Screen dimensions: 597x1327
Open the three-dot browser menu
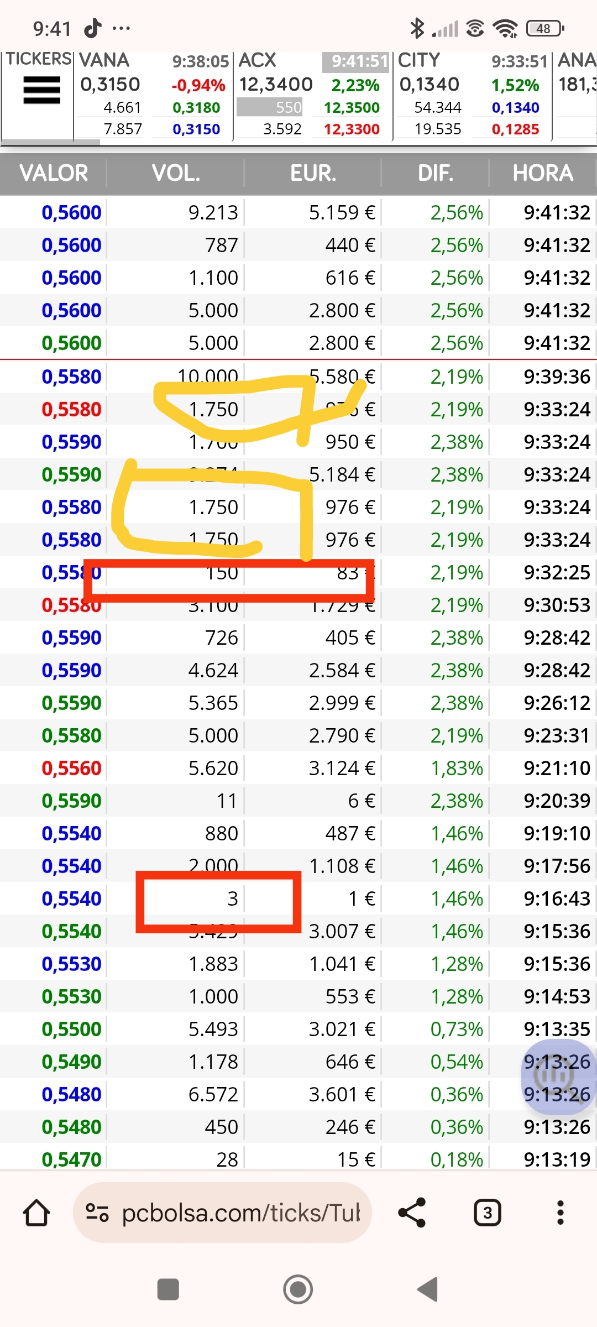point(561,1213)
